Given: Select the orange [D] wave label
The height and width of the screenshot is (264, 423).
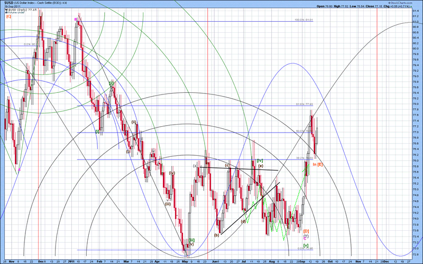Looking at the screenshot, I should coord(306,231).
